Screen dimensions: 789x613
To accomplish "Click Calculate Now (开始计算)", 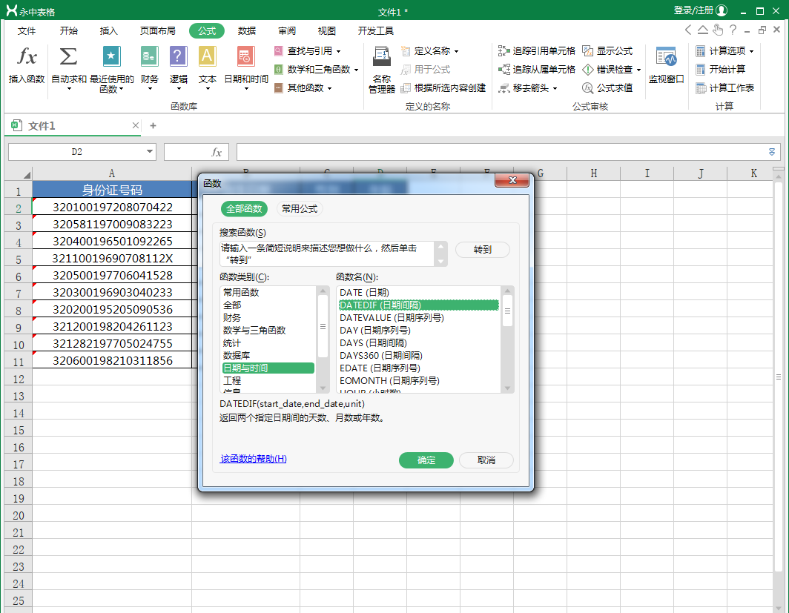I will tap(720, 70).
